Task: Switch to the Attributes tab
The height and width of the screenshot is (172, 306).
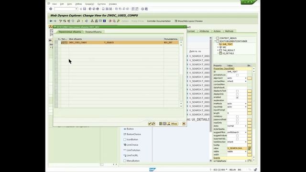Action: pyautogui.click(x=204, y=31)
